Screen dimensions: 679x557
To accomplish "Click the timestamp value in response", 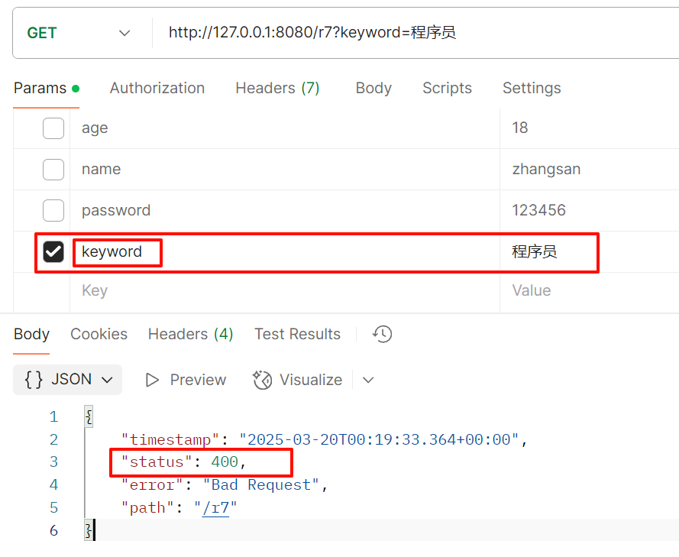I will pos(379,439).
